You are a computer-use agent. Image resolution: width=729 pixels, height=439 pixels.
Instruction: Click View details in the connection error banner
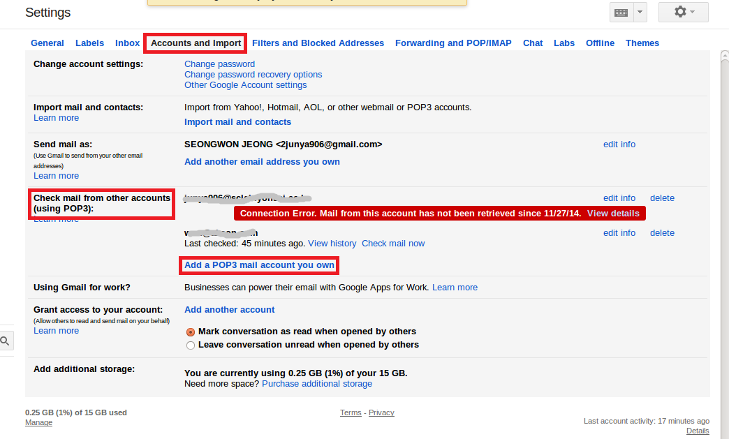(613, 214)
